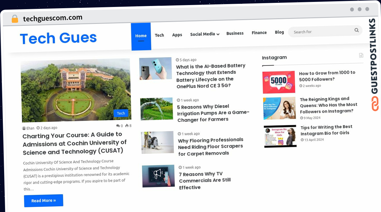Viewport: 381px width, 212px height.
Task: Click the Instagram widget document icon
Action: point(361,55)
